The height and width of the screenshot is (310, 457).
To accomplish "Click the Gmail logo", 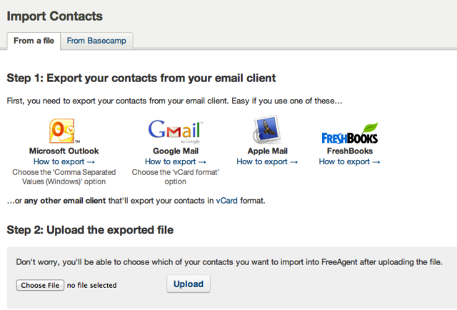I will 175,131.
